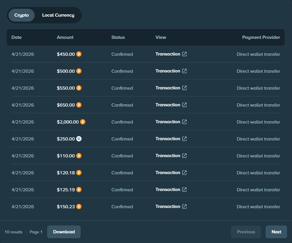This screenshot has height=243, width=292.
Task: Click the Date column header
Action: pos(17,37)
